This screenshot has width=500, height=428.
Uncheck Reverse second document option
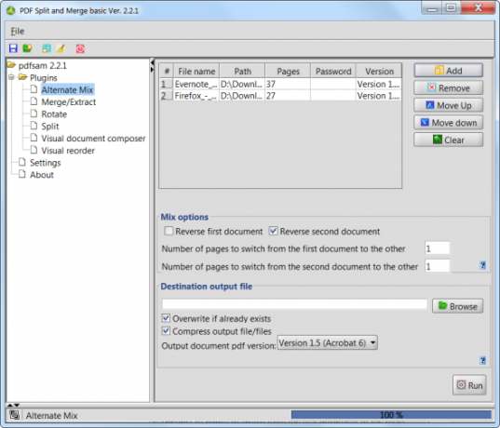(273, 231)
